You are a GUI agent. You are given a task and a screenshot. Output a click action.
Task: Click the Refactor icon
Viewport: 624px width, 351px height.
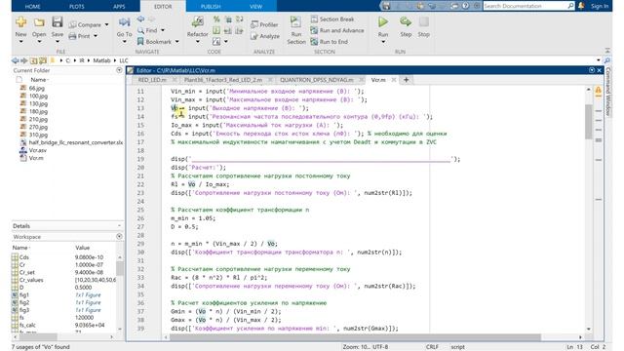click(x=197, y=21)
